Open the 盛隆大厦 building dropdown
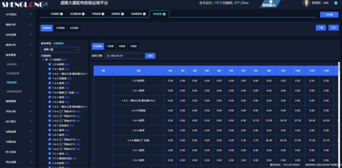Viewport: 342px width, 168px height. (60, 50)
